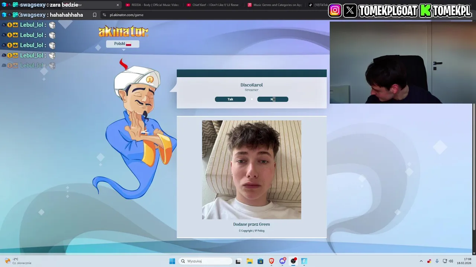Open the weather widget showing -2°C
The image size is (476, 267).
pos(18,261)
